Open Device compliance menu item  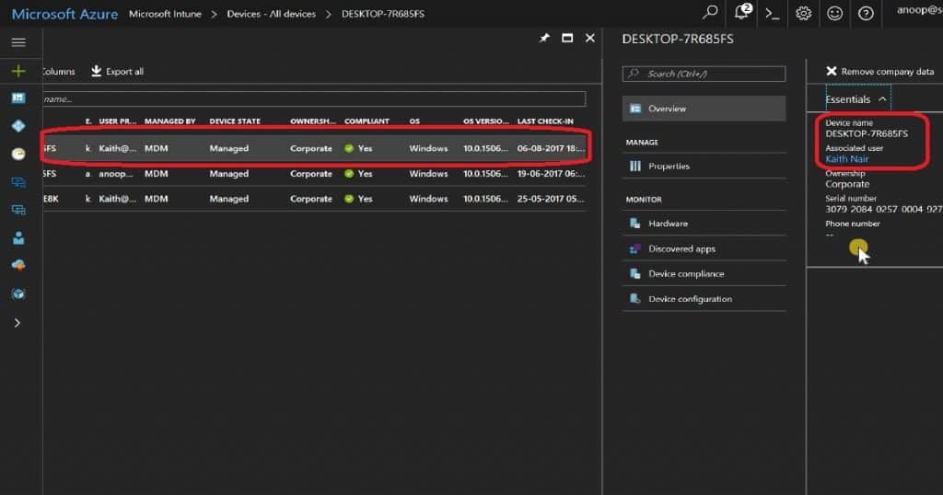[x=704, y=274]
